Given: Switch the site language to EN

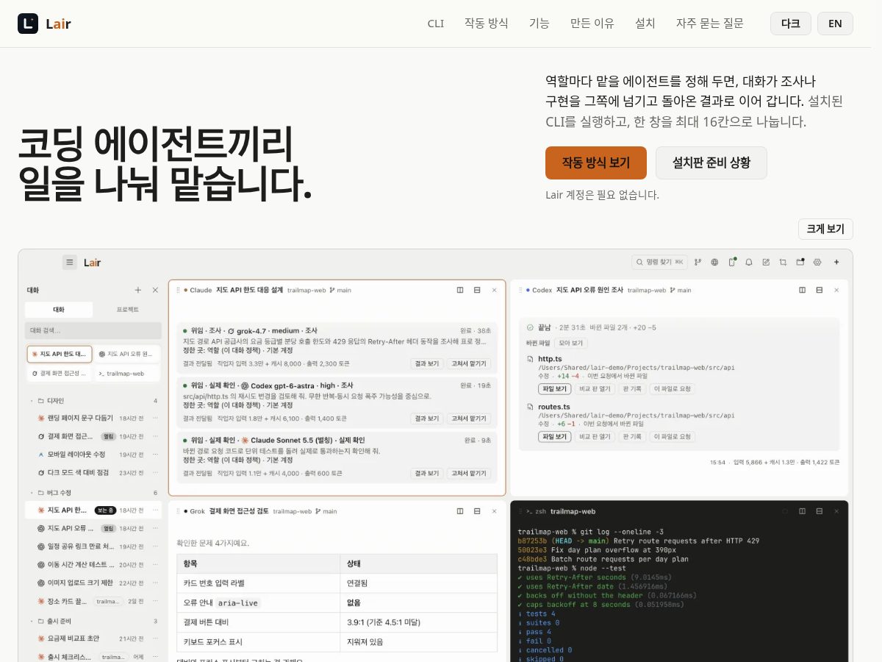Looking at the screenshot, I should (835, 24).
